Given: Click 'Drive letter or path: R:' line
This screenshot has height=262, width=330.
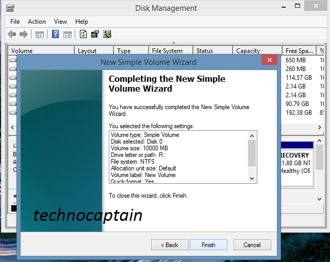Looking at the screenshot, I should pos(138,155).
